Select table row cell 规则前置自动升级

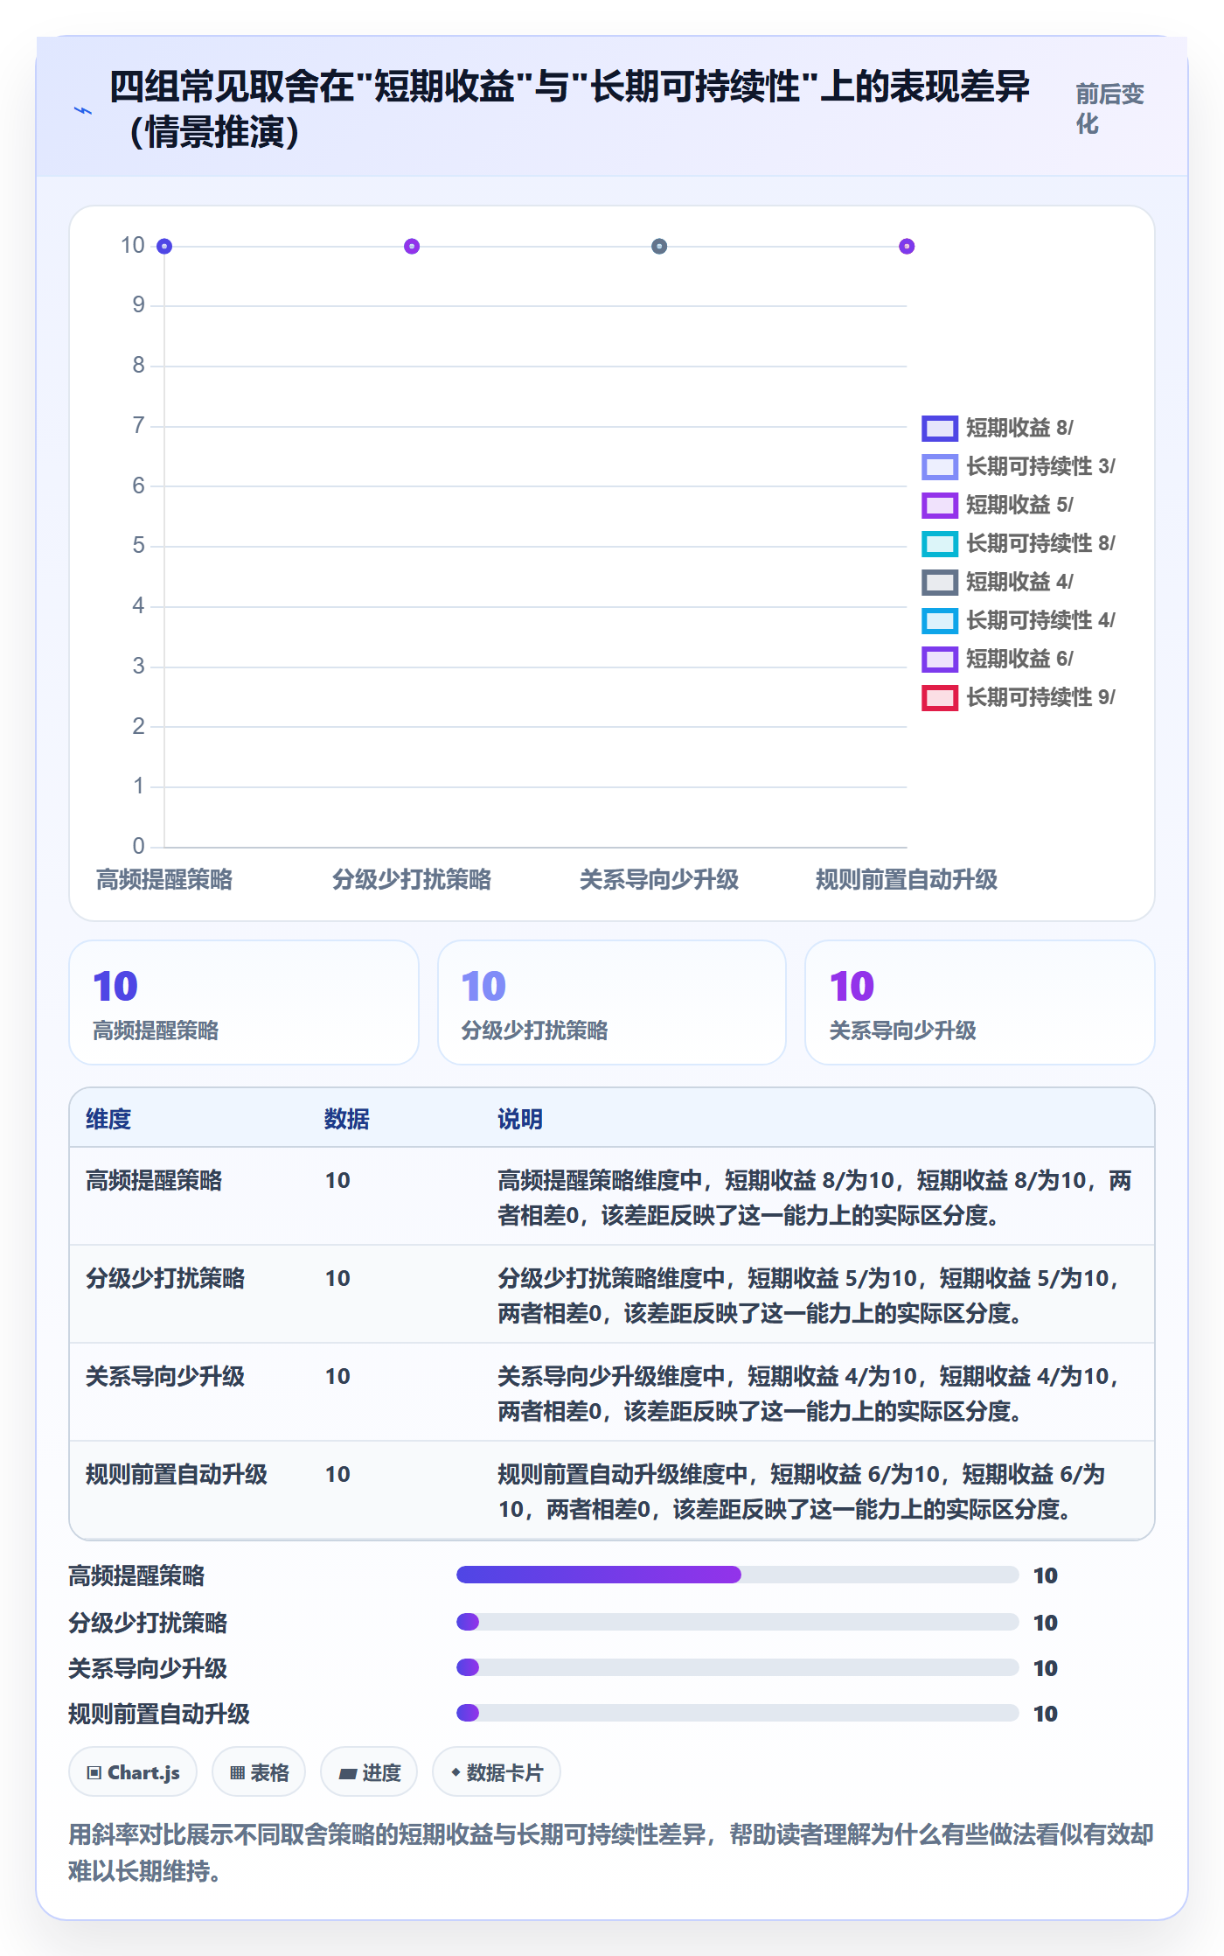pos(177,1474)
